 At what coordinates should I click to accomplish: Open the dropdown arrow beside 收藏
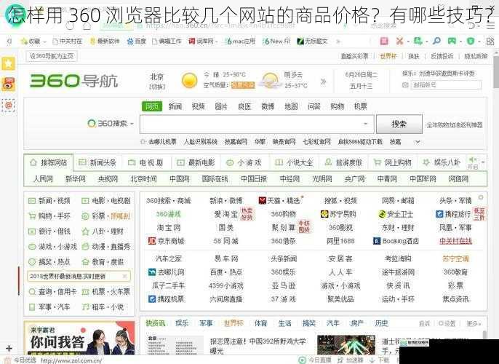pyautogui.click(x=44, y=41)
